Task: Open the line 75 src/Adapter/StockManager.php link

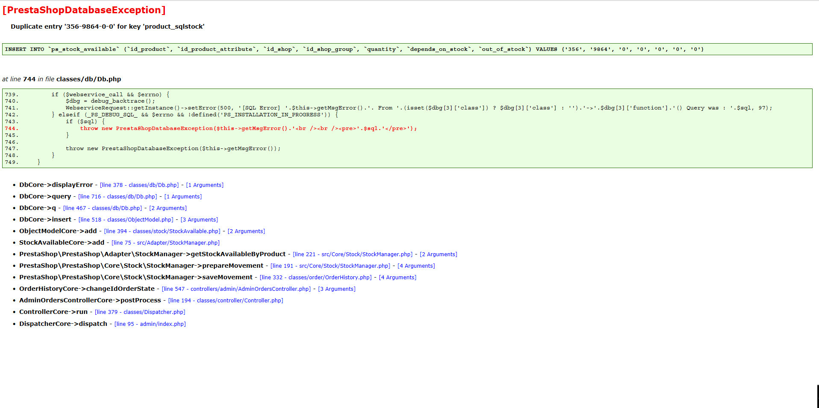Action: coord(166,243)
